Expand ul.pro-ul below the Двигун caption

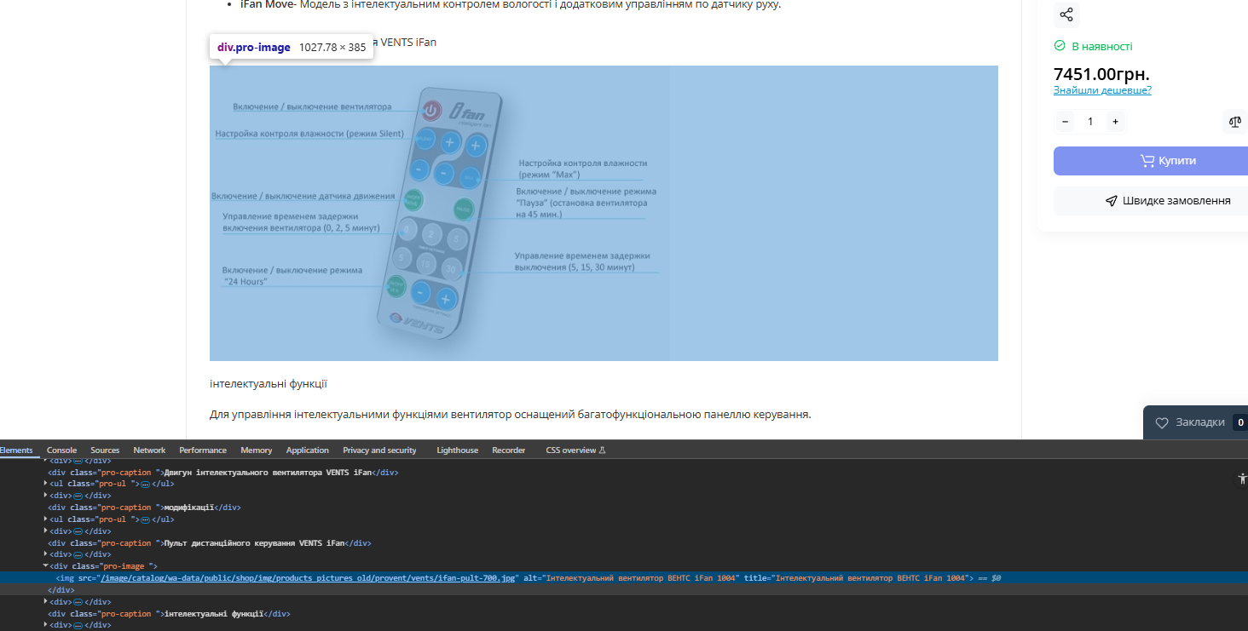[45, 484]
